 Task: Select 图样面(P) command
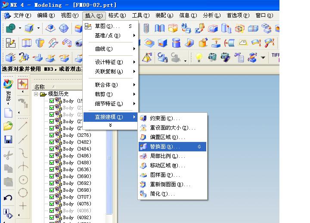pyautogui.click(x=172, y=175)
